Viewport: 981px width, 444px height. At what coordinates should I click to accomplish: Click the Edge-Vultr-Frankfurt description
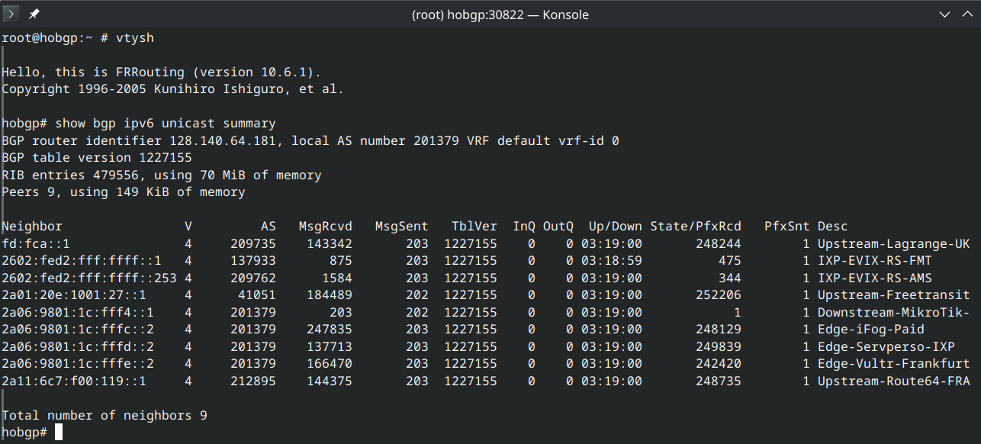point(894,363)
